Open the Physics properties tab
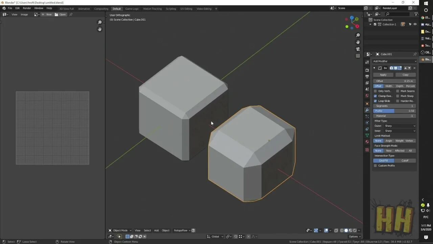The height and width of the screenshot is (244, 433). click(367, 123)
